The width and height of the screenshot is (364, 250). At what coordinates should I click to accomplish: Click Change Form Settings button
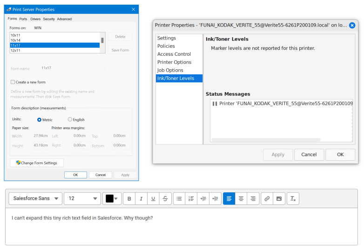[x=37, y=163]
